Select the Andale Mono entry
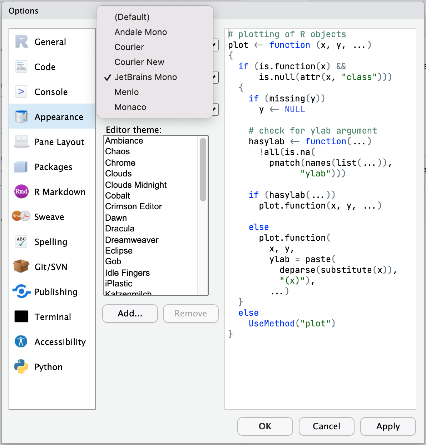The height and width of the screenshot is (445, 426). [x=140, y=32]
